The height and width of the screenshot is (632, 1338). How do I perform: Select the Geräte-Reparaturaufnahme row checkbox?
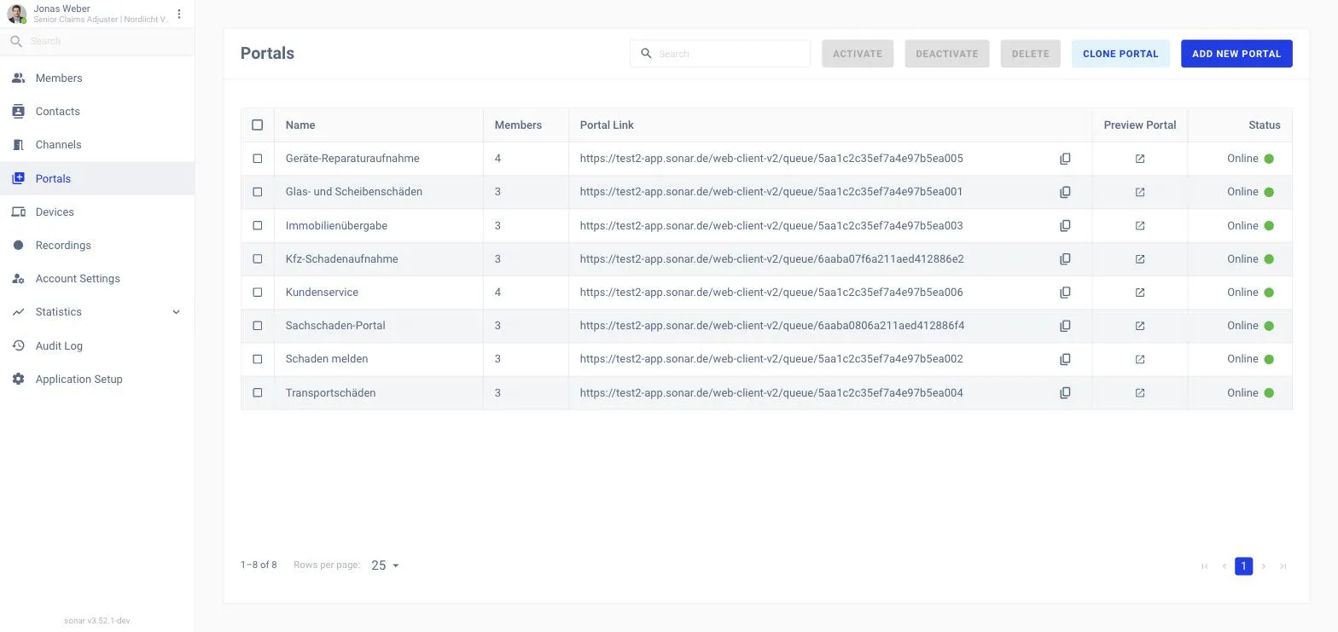tap(258, 159)
